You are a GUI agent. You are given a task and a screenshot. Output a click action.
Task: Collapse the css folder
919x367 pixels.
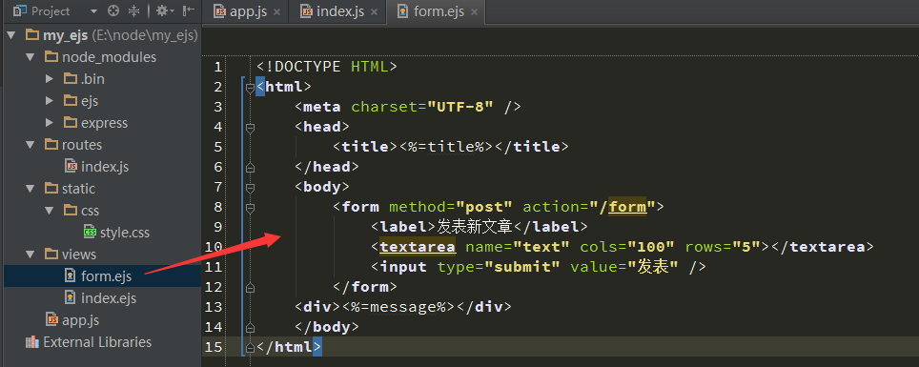(x=50, y=211)
